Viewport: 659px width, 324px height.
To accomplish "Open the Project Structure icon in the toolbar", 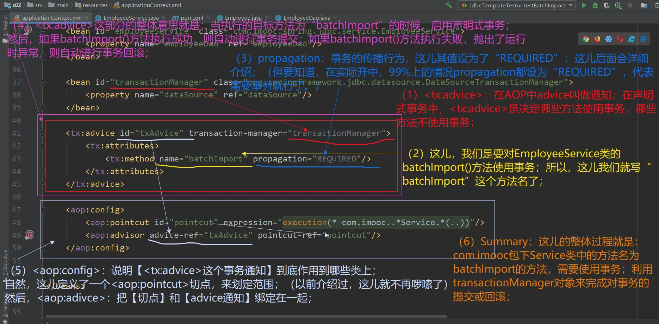I will (x=644, y=5).
